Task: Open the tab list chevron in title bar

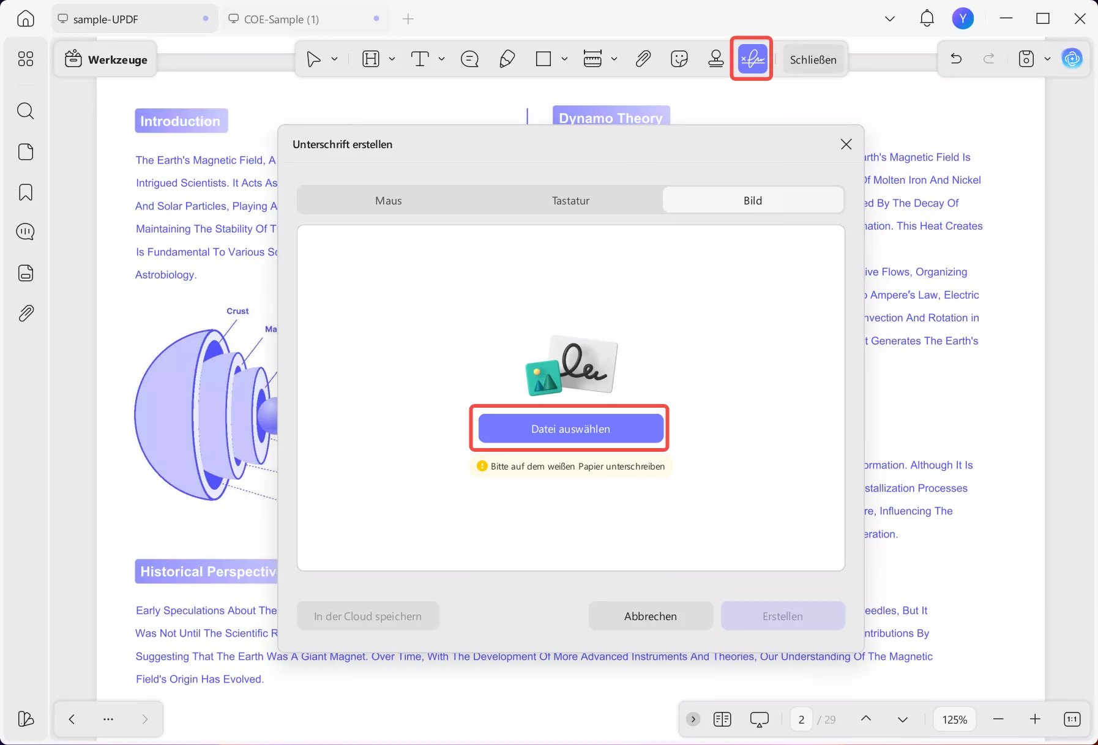Action: click(890, 19)
